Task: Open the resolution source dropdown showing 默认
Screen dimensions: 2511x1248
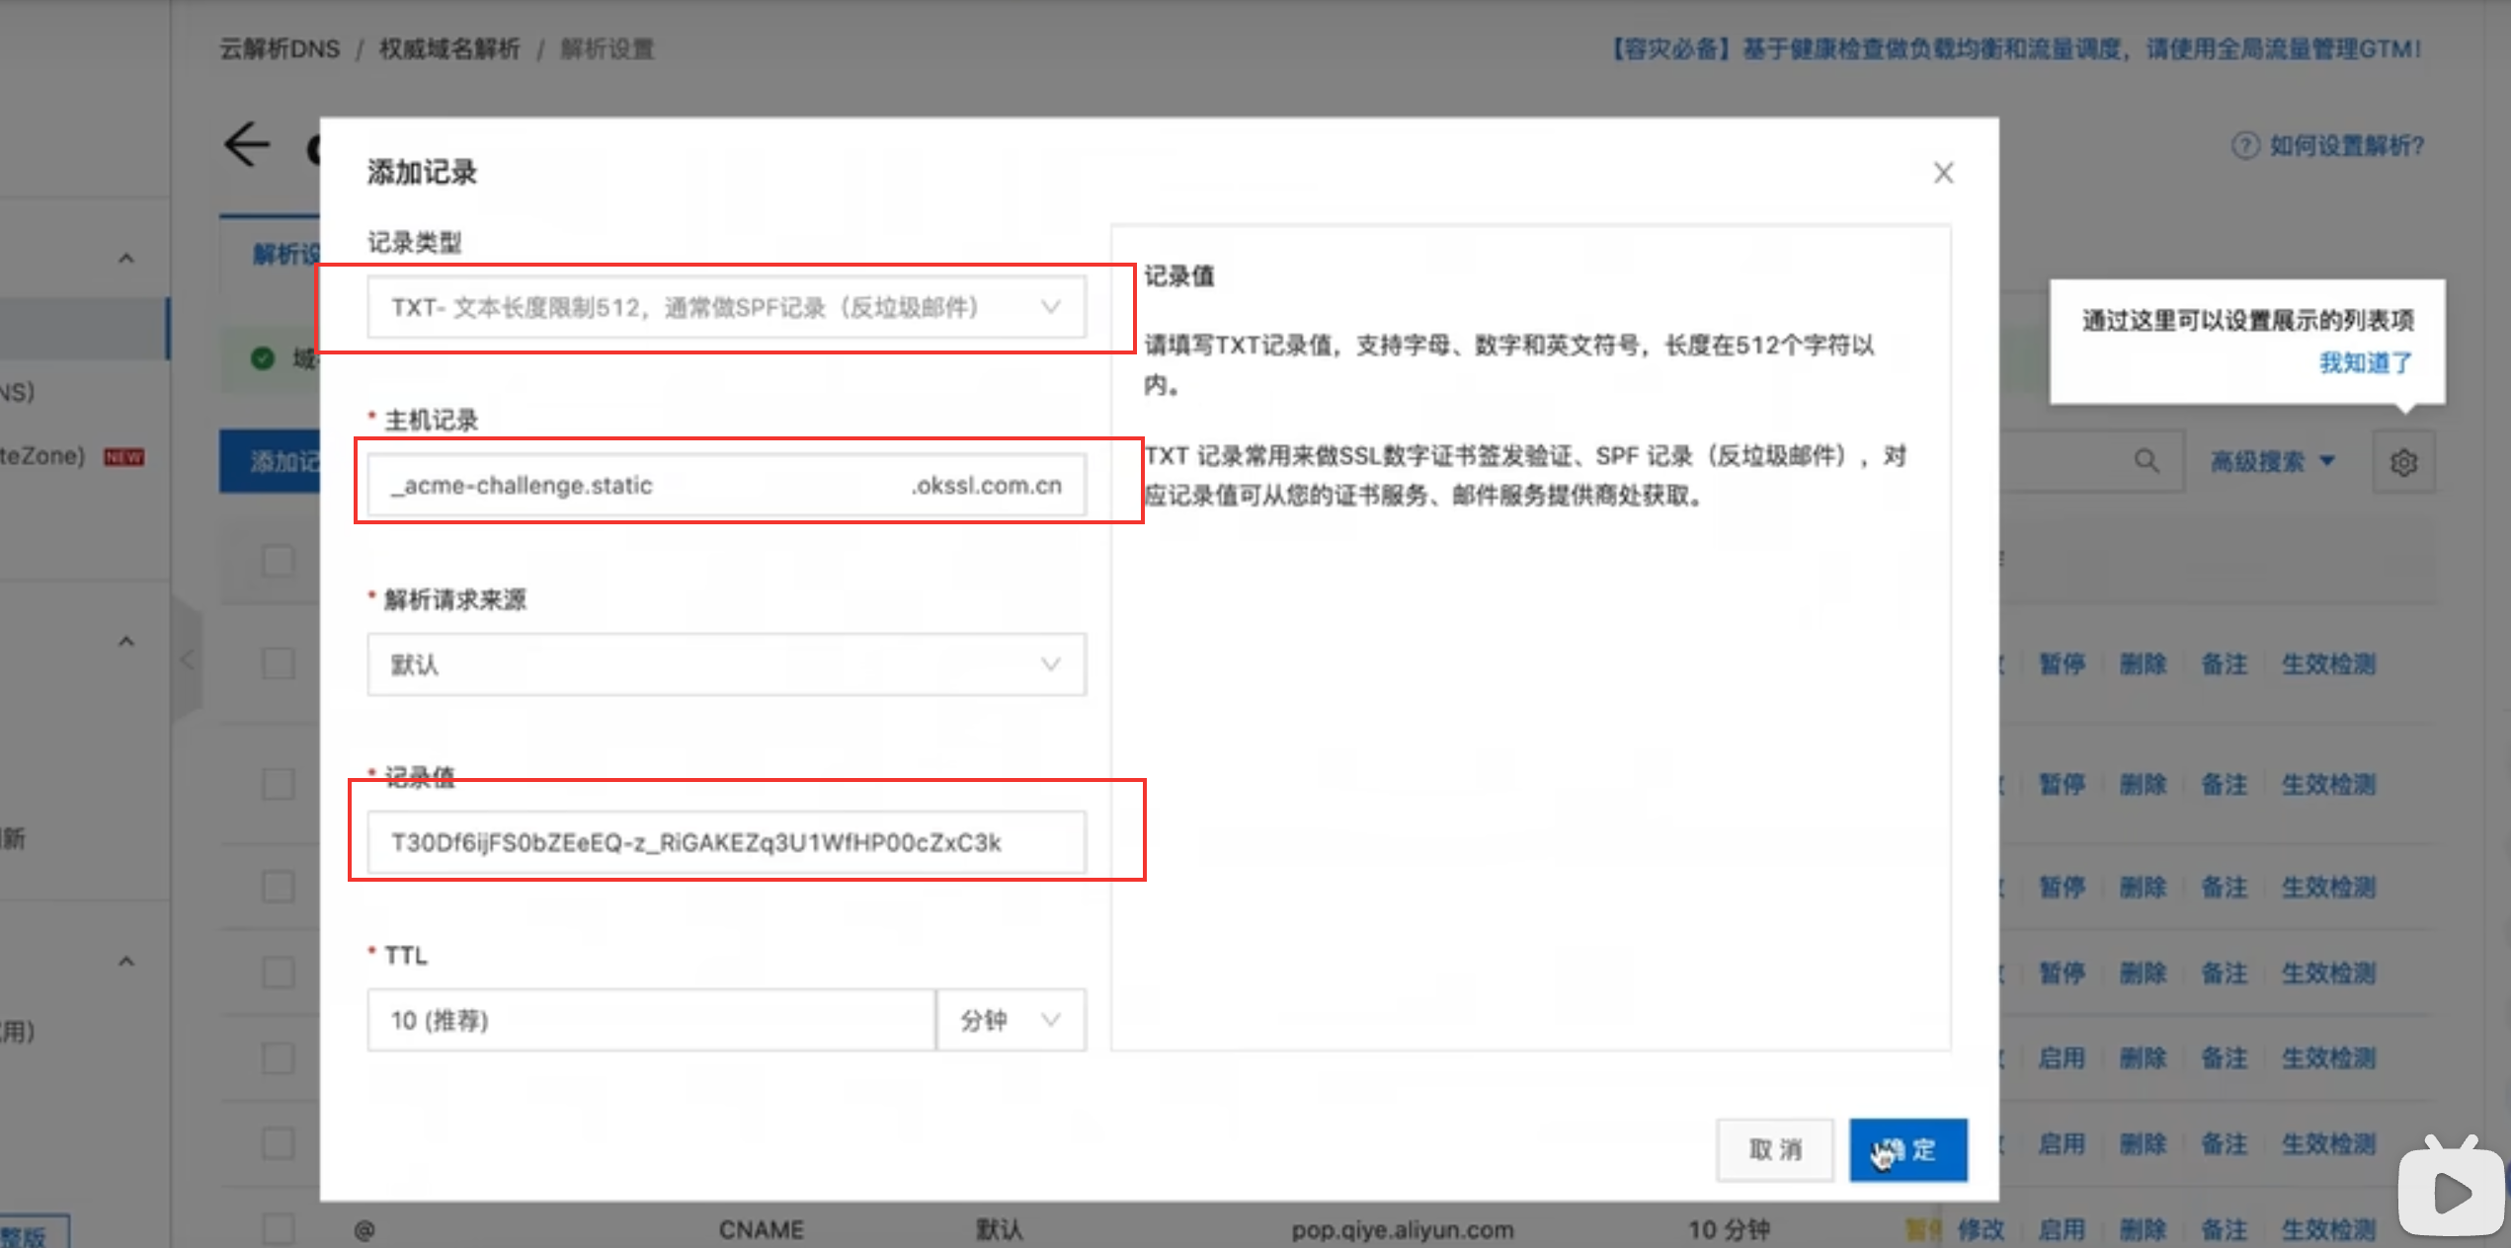Action: pos(726,664)
